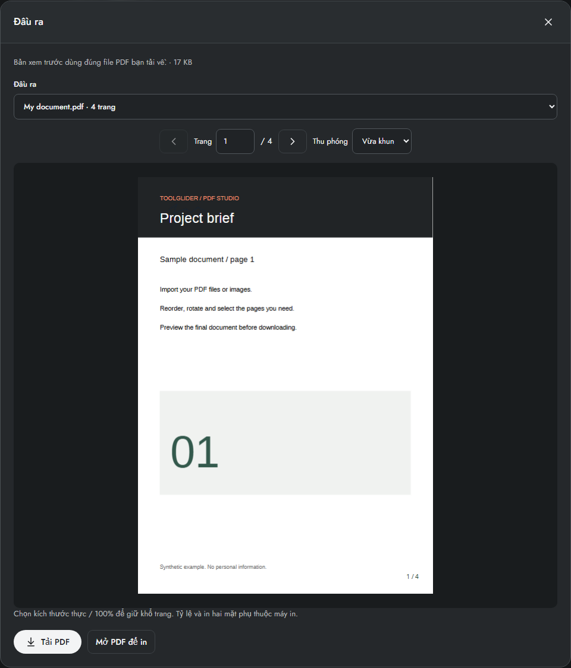Click the '1 / 4' page footer
This screenshot has width=571, height=668.
coord(412,576)
